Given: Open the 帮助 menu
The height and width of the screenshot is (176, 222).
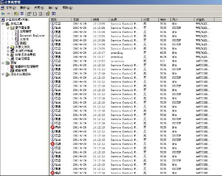Looking at the screenshot, I should coord(67,8).
